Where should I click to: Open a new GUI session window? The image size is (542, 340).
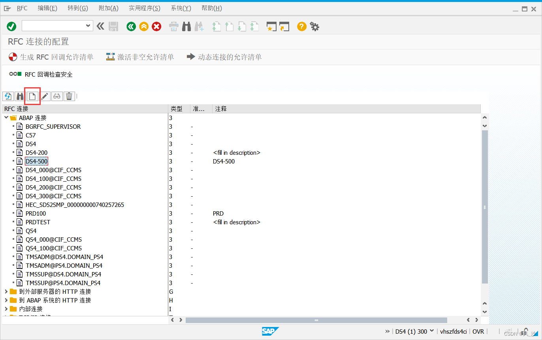(x=271, y=26)
